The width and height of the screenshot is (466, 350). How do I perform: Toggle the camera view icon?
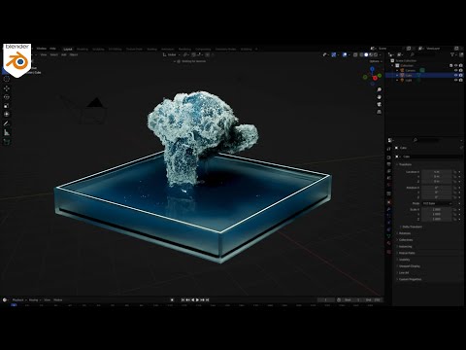pos(379,104)
